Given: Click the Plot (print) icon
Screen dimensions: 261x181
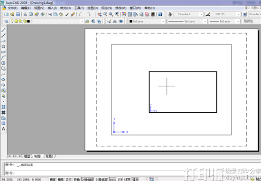Looking at the screenshot, I should [25, 14].
